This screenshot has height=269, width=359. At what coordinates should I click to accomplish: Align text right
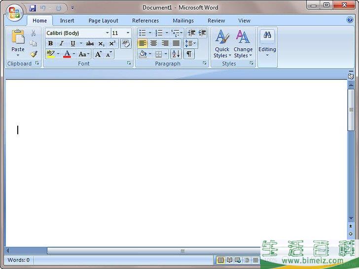click(x=165, y=43)
